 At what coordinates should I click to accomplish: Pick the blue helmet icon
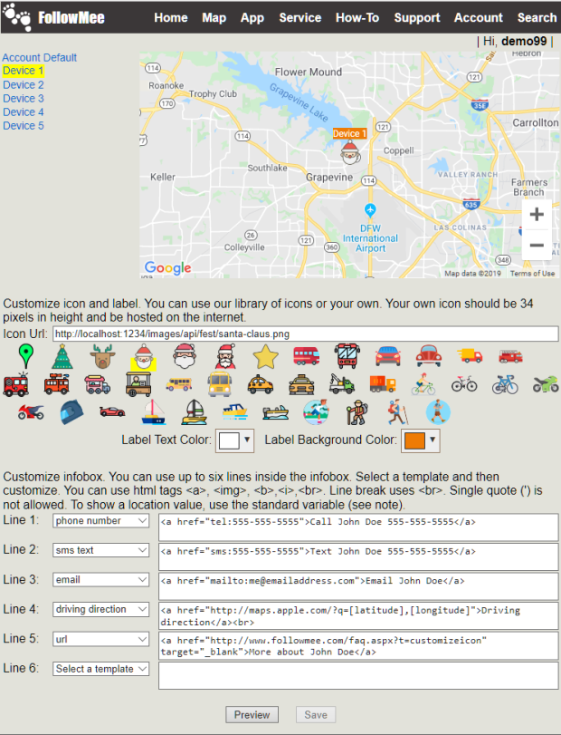pyautogui.click(x=71, y=412)
